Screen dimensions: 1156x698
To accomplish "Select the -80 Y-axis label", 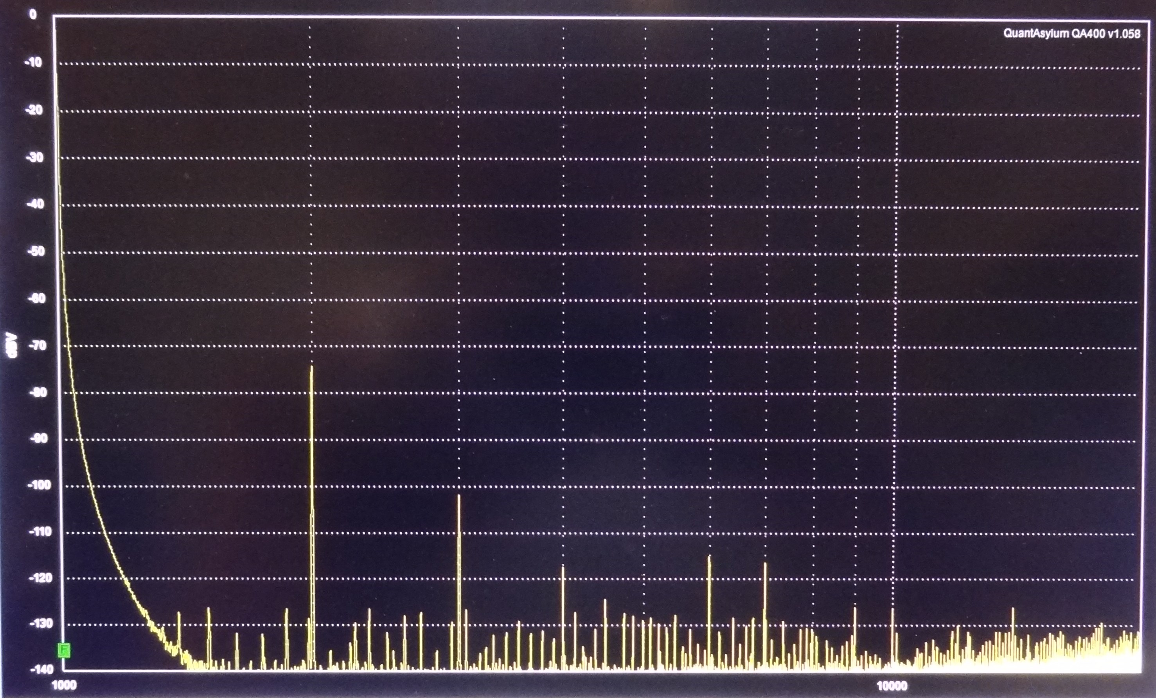I will (38, 392).
